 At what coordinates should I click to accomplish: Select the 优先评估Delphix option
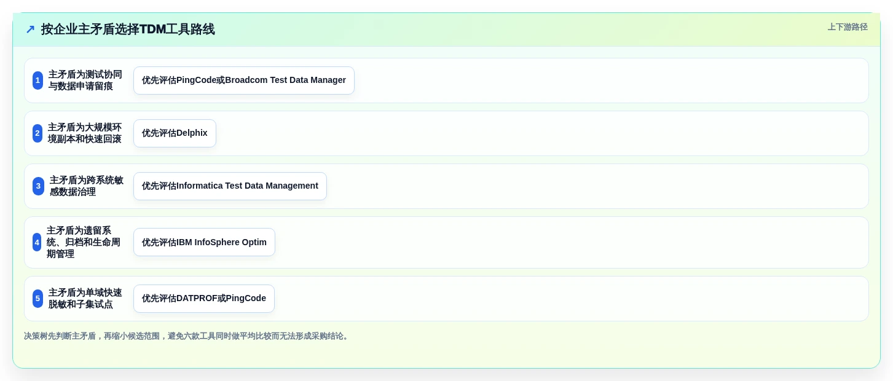pos(175,133)
